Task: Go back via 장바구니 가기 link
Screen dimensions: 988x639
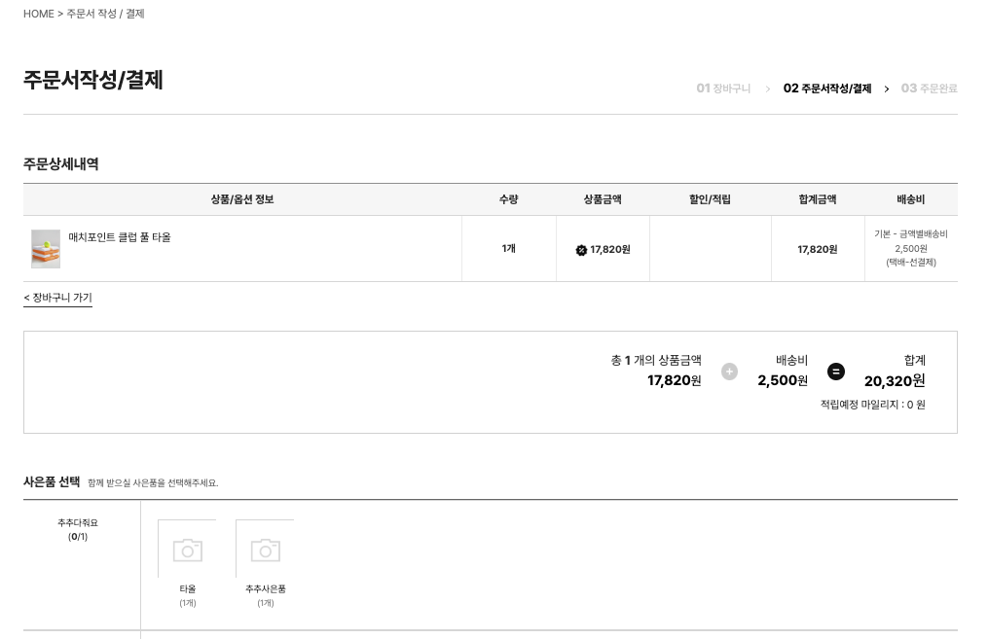Action: [x=57, y=298]
